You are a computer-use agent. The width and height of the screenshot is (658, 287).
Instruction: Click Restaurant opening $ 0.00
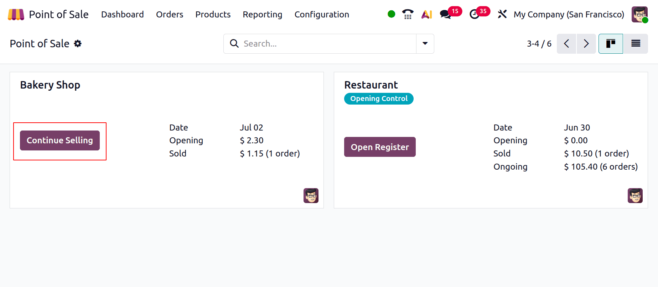576,140
